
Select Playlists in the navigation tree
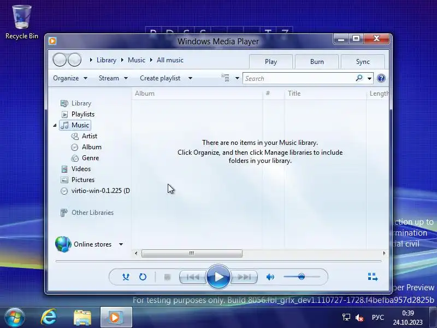click(x=83, y=114)
